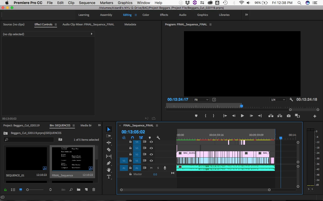Create a new bin

[x=78, y=189]
